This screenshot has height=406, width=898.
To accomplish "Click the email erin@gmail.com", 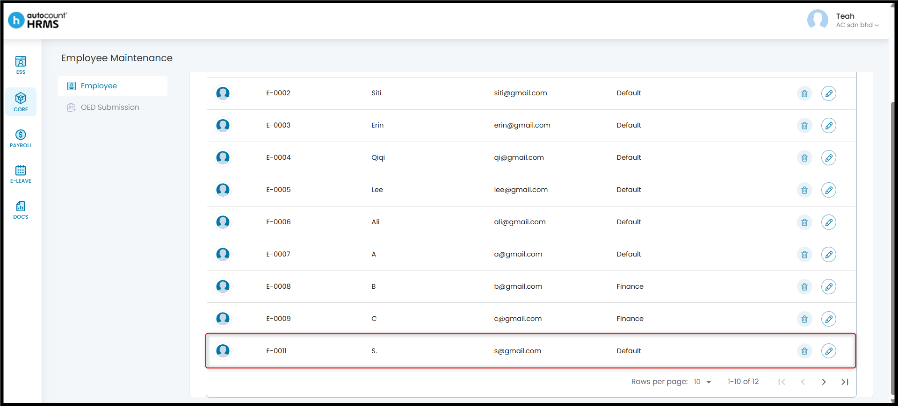I will click(522, 125).
